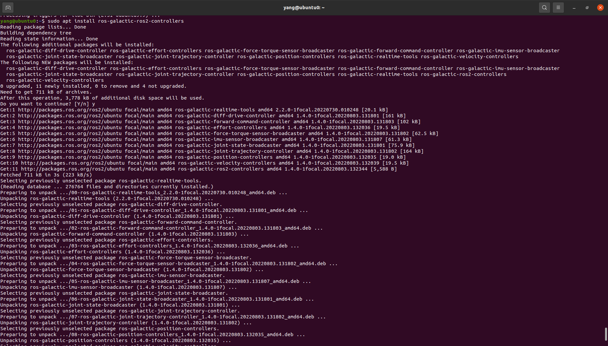The image size is (608, 346).
Task: Click 'Selecting previously unselected package ros-galactic-imu-sensor-broadcaster.'
Action: click(x=113, y=275)
